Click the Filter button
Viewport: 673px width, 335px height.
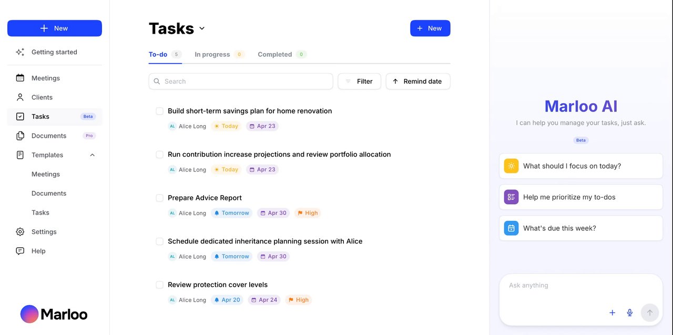coord(359,82)
